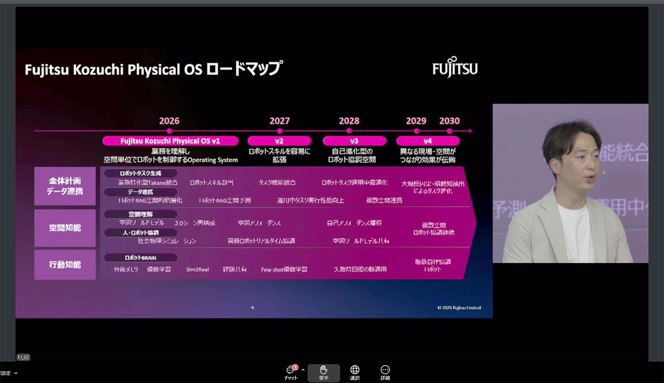Screen dimensions: 664x383
Task: Click the 2026 timeline dot
Action: tap(170, 131)
